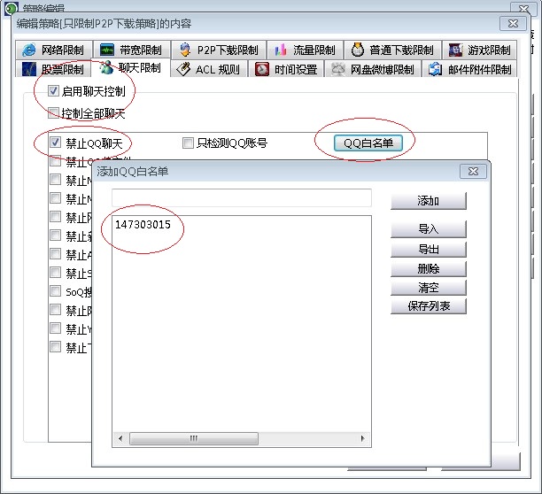
Task: Click the 流量限制 bar chart icon
Action: (281, 50)
